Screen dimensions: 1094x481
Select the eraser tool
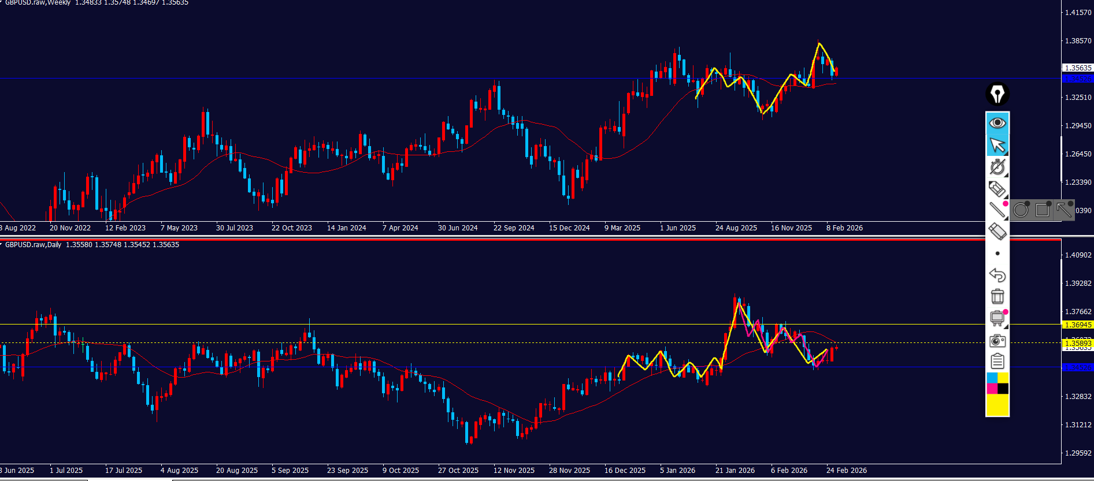click(997, 232)
